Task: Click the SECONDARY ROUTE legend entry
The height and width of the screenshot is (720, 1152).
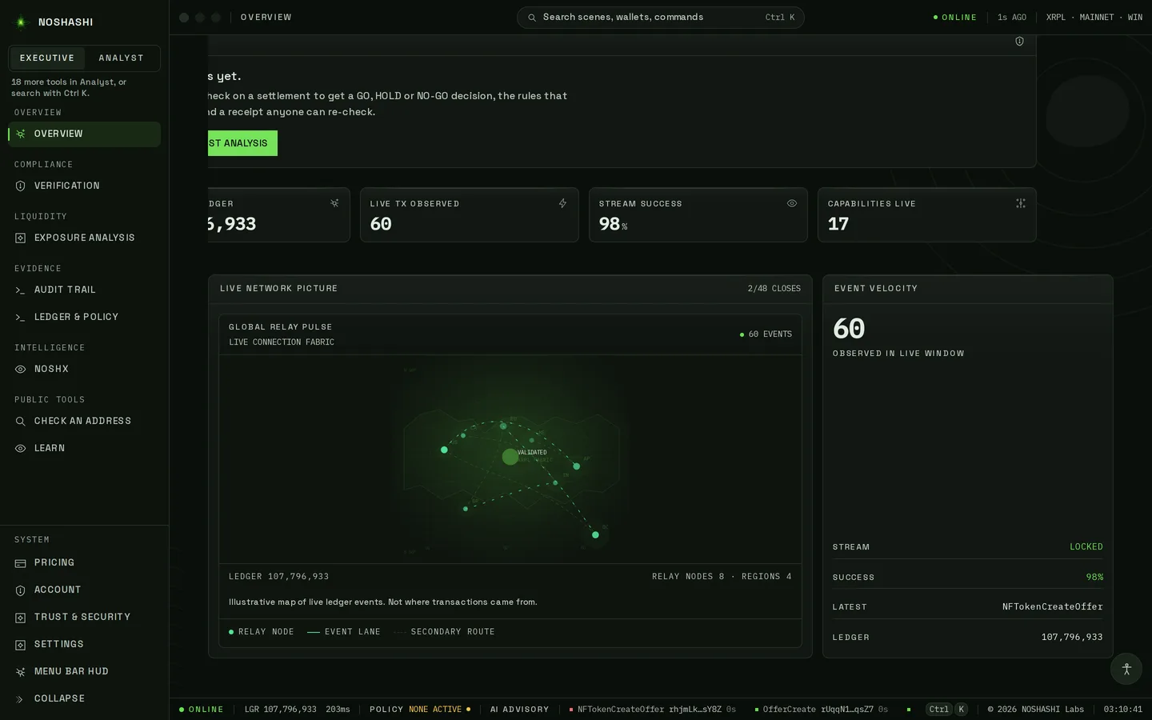Action: point(444,632)
